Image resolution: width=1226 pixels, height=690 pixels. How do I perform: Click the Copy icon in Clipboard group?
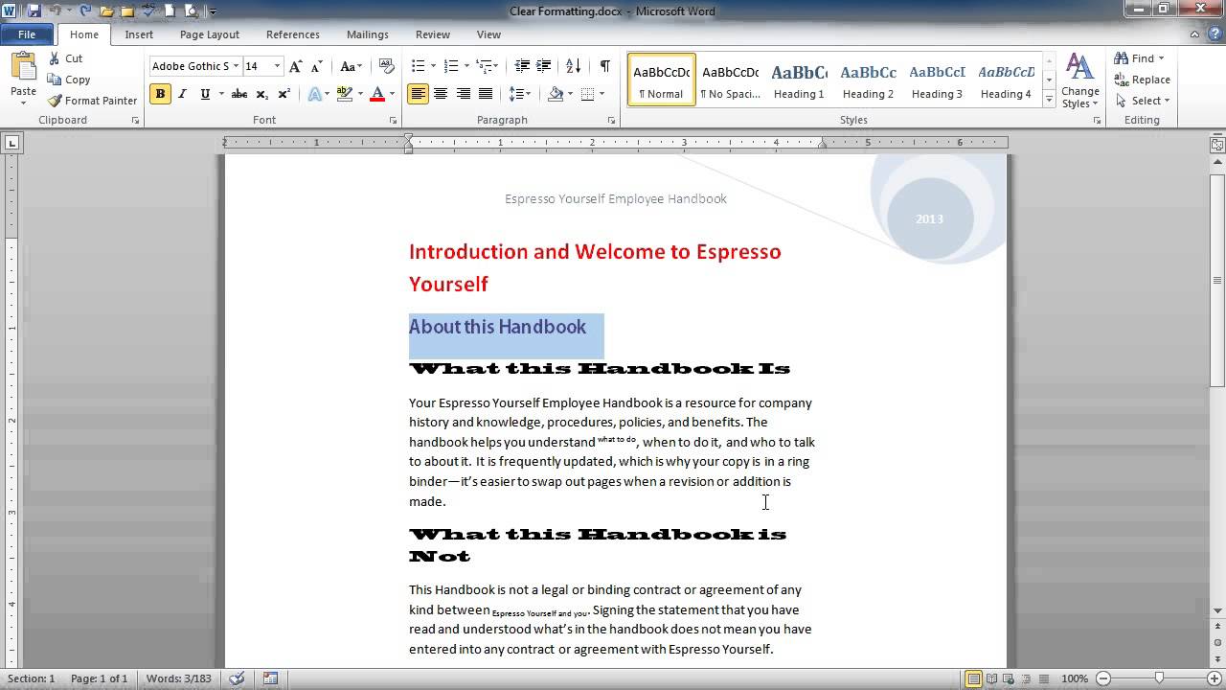55,80
